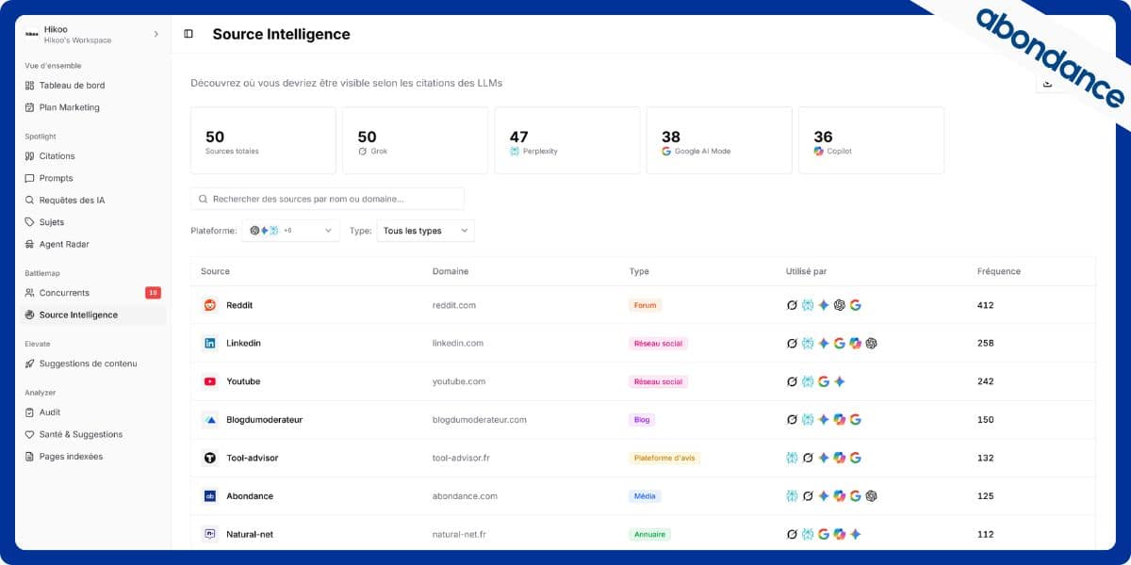The width and height of the screenshot is (1131, 565).
Task: Click the reddit.com domain cell
Action: 454,305
